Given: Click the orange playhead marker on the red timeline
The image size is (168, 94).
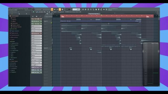Looking at the screenshot, I should pyautogui.click(x=101, y=15).
